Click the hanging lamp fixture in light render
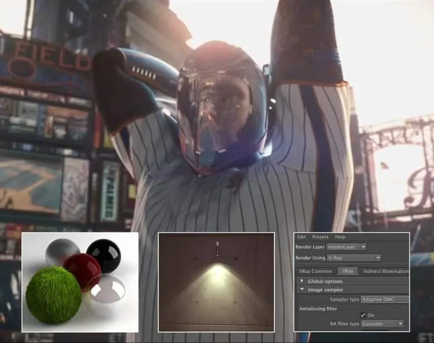This screenshot has width=434, height=343. click(218, 248)
